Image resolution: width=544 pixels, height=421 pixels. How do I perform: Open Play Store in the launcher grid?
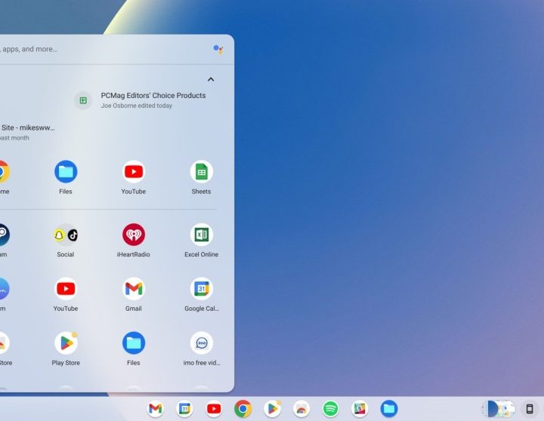(x=66, y=343)
